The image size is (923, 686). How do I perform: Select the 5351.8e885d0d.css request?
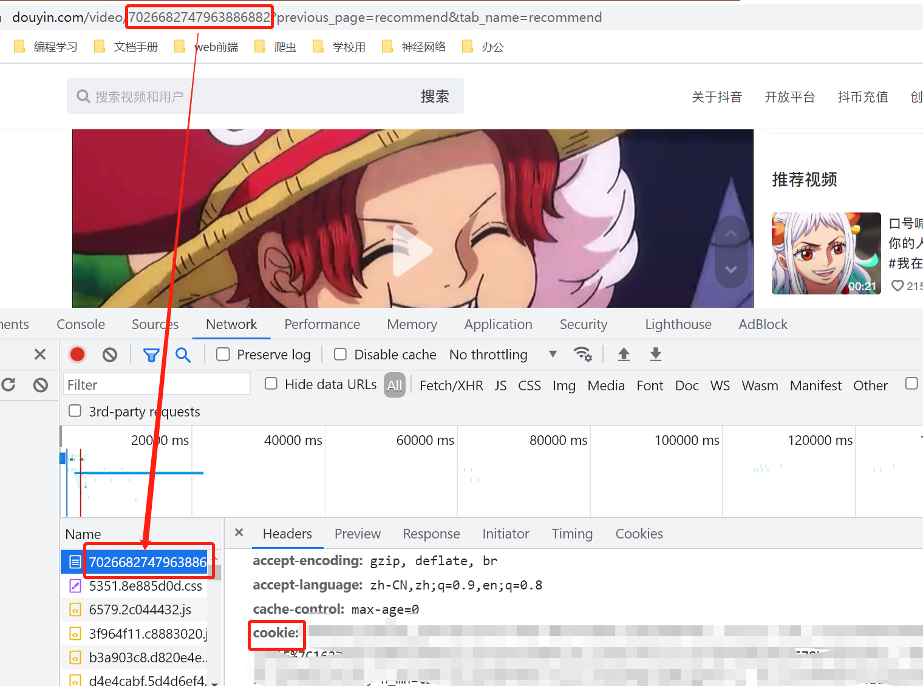click(x=135, y=586)
